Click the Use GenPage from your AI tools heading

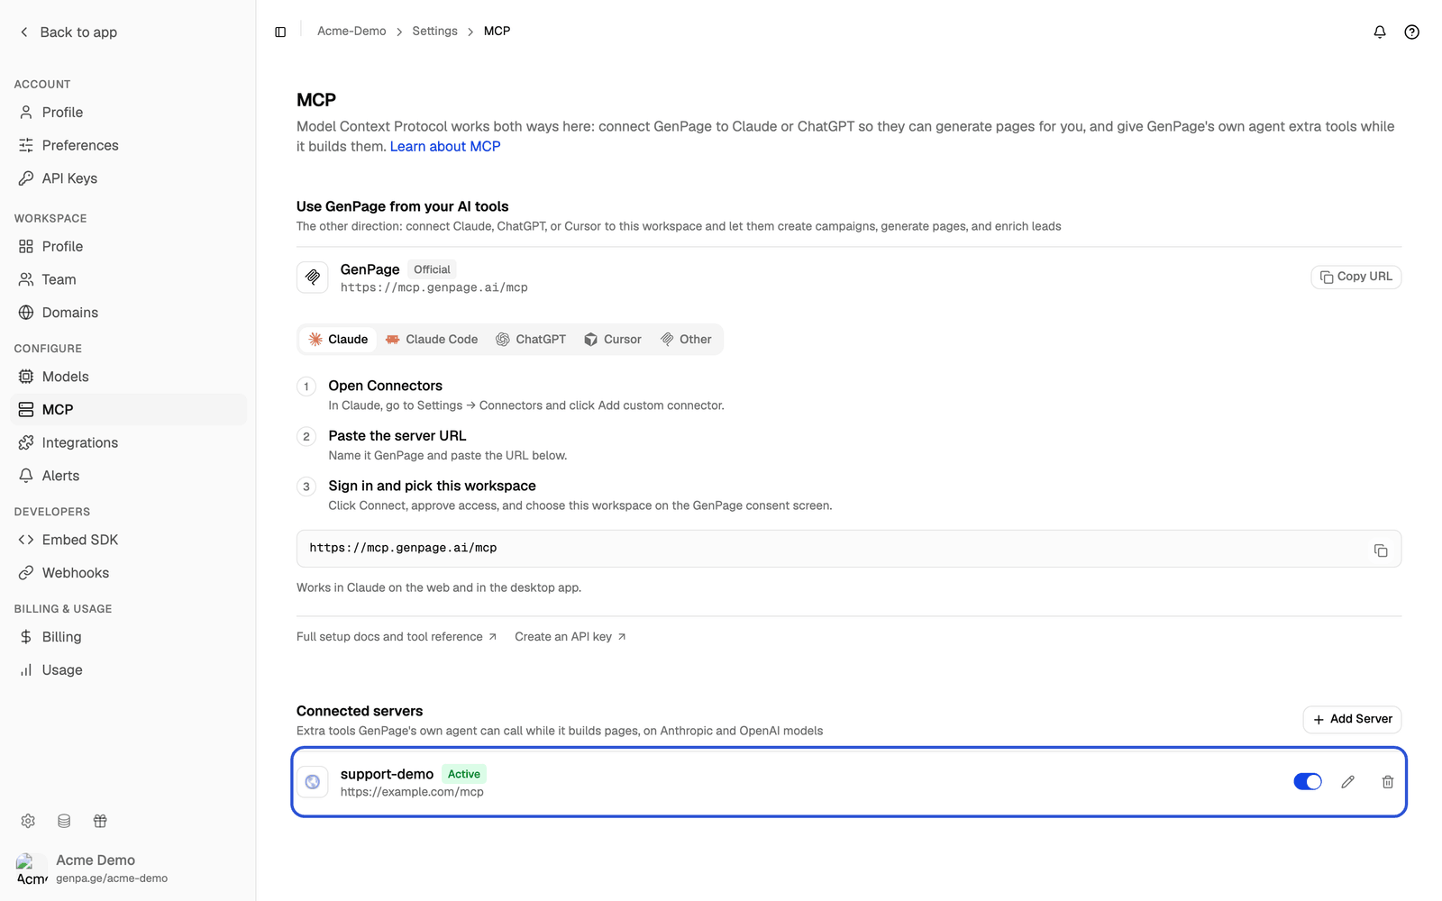(x=403, y=206)
